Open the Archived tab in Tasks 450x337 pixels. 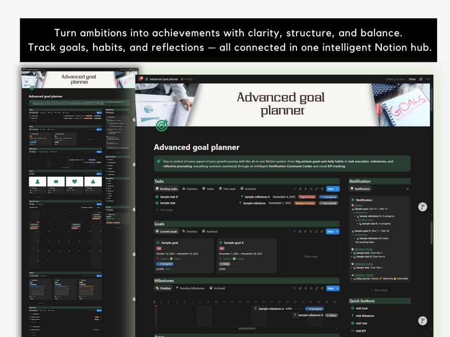click(x=248, y=189)
